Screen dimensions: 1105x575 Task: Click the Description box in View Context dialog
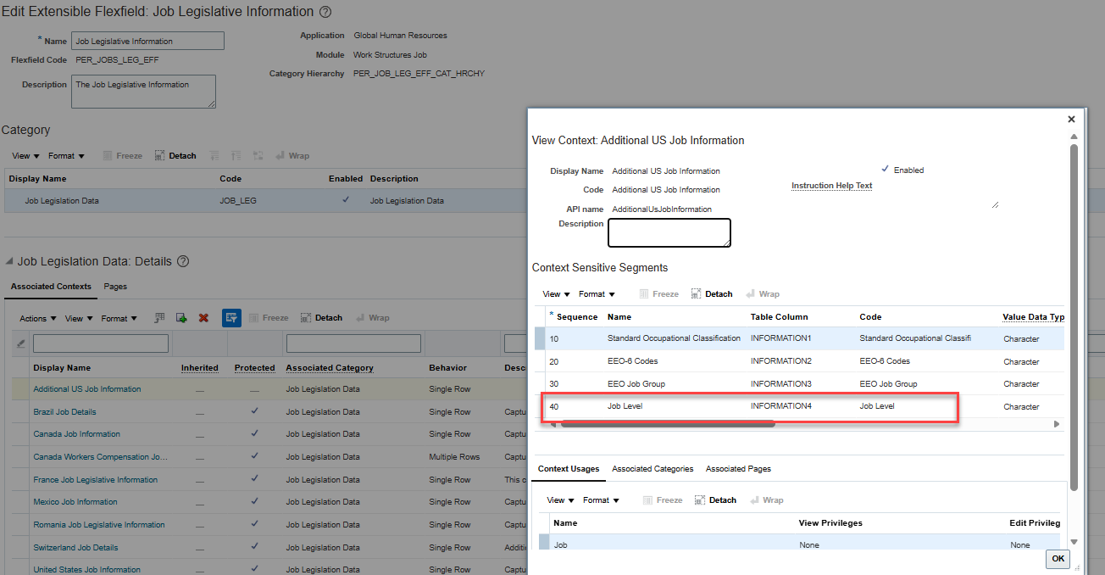tap(669, 232)
